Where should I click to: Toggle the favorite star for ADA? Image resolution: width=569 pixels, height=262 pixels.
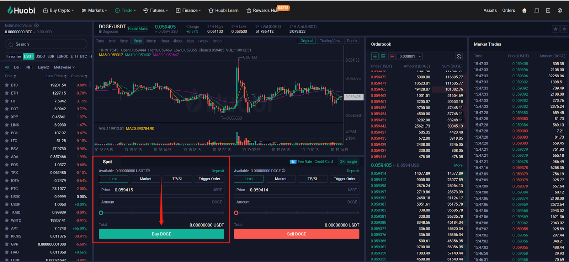tap(7, 157)
